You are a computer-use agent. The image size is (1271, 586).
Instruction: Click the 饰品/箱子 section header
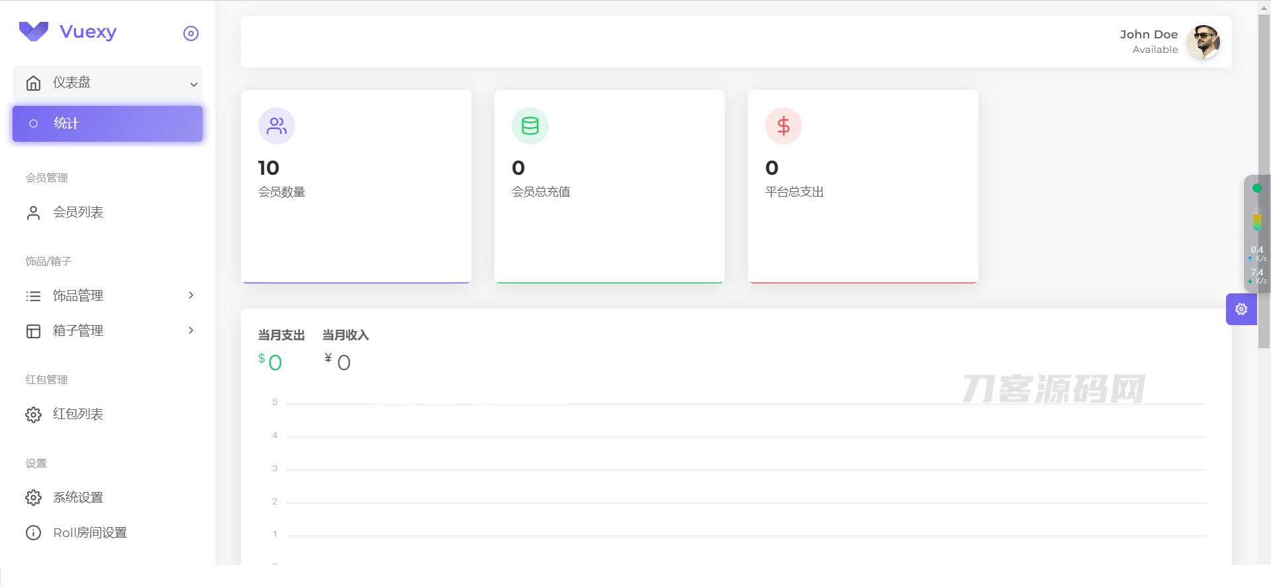[48, 262]
